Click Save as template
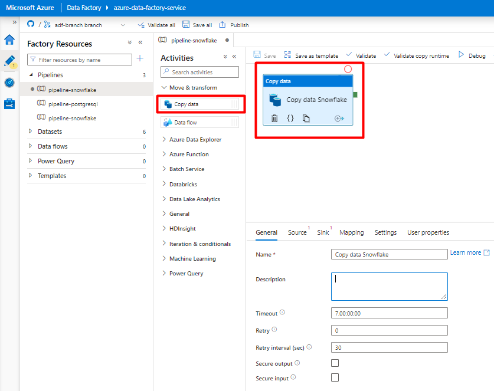Viewport: 494px width, 391px height. click(311, 55)
